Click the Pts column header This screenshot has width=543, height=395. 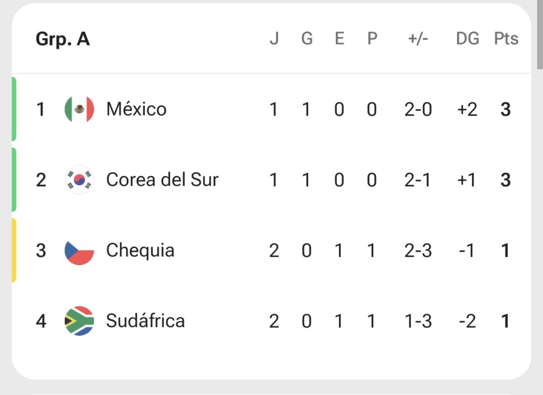(x=506, y=38)
